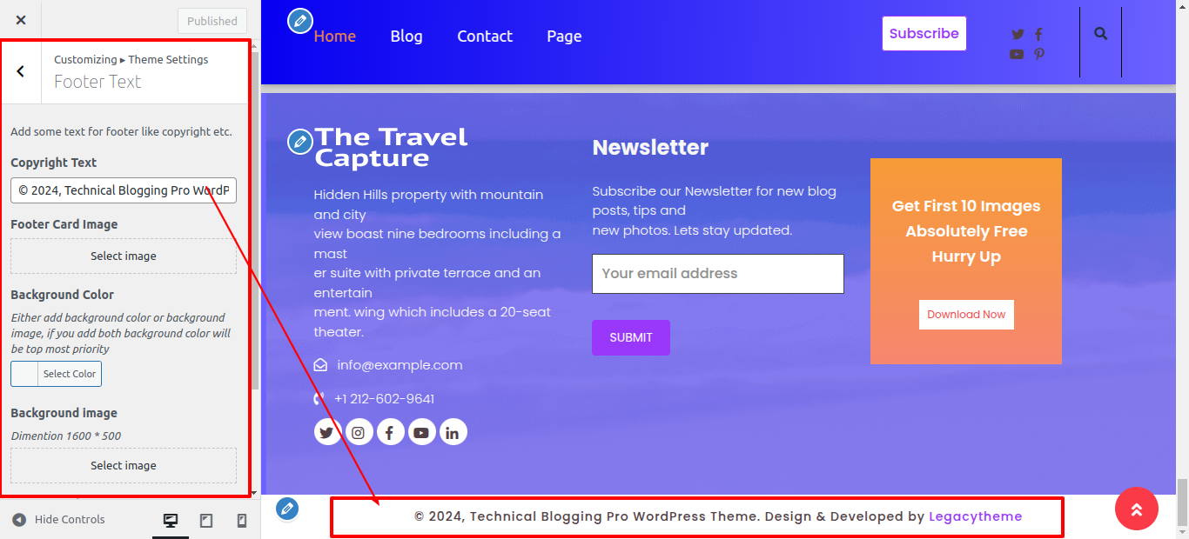Open the Contact menu item
The image size is (1189, 539).
click(x=485, y=37)
